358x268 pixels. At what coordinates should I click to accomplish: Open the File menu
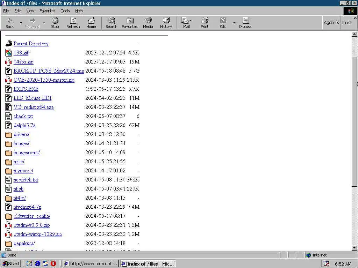[x=6, y=11]
